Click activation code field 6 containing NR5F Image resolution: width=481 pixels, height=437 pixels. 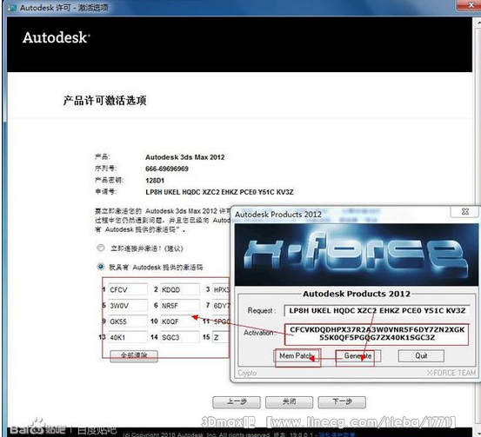click(180, 306)
